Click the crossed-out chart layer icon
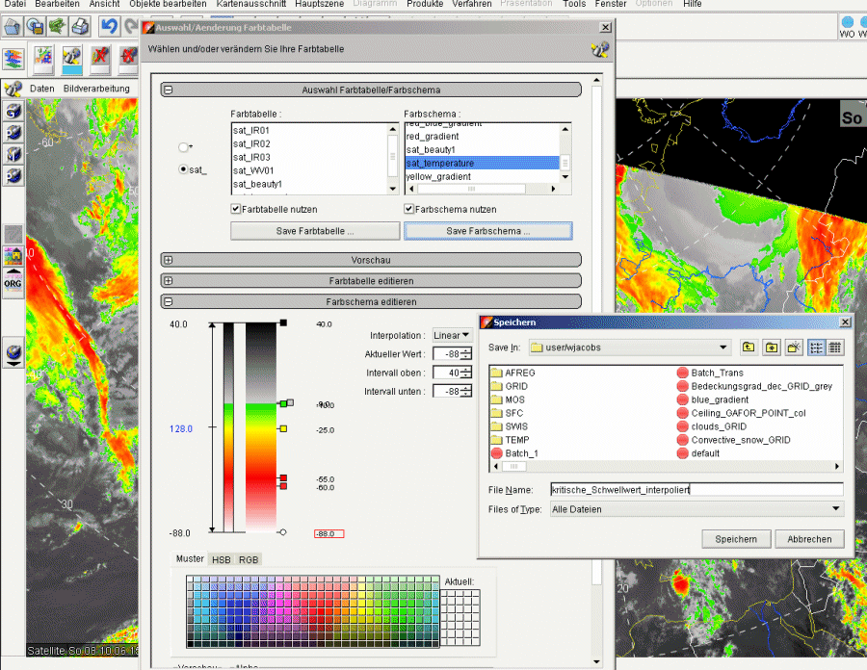The width and height of the screenshot is (867, 670). click(x=100, y=59)
